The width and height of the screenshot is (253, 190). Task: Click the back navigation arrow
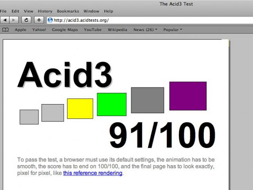[x=5, y=20]
